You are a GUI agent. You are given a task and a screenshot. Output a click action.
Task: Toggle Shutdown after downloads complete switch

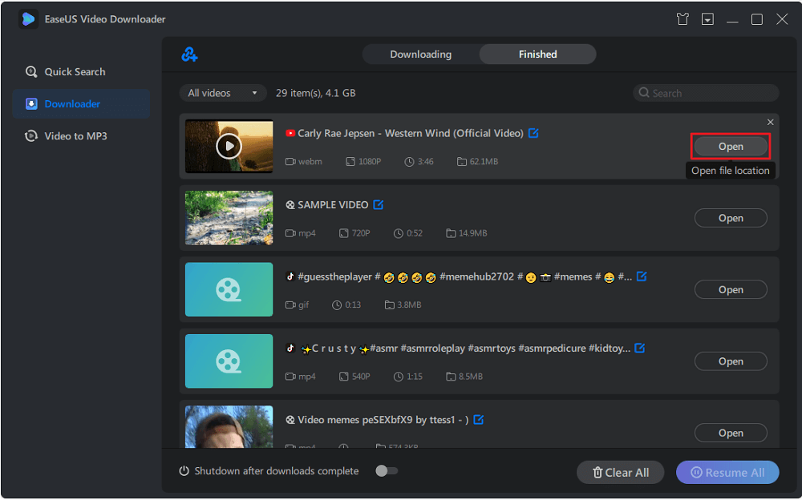(387, 471)
